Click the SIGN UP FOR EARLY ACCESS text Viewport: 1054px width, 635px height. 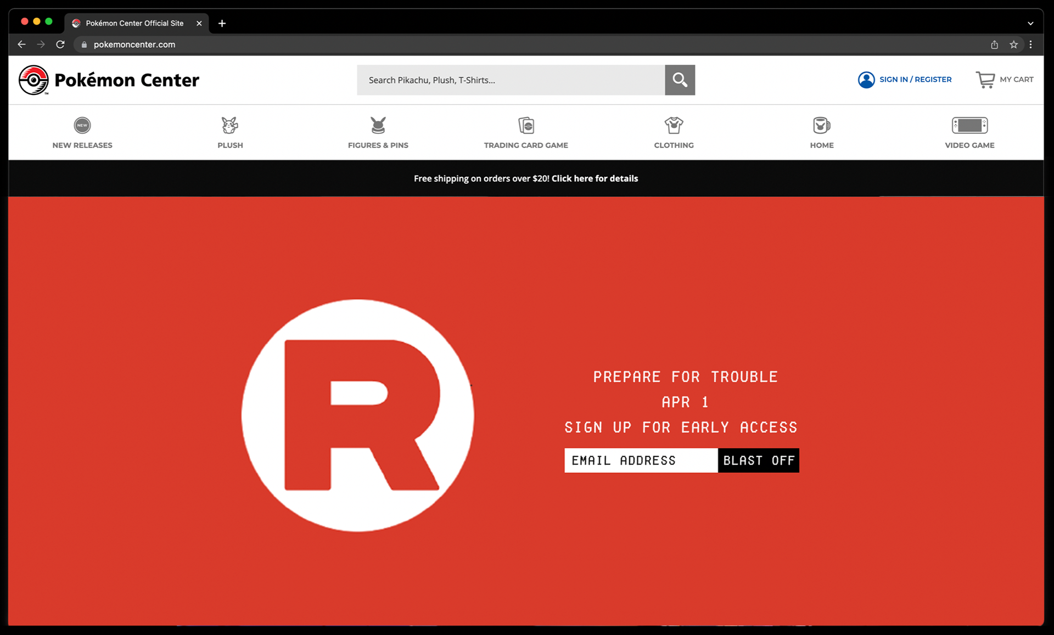681,428
